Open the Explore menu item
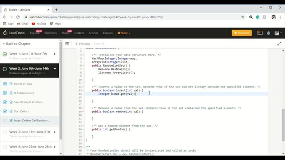285x160 pixels. (x=35, y=33)
